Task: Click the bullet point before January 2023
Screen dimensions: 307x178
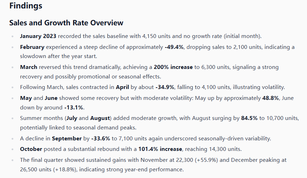Action: click(x=13, y=37)
